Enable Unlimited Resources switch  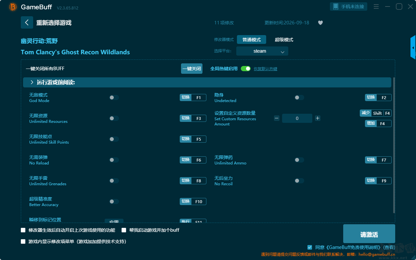114,118
